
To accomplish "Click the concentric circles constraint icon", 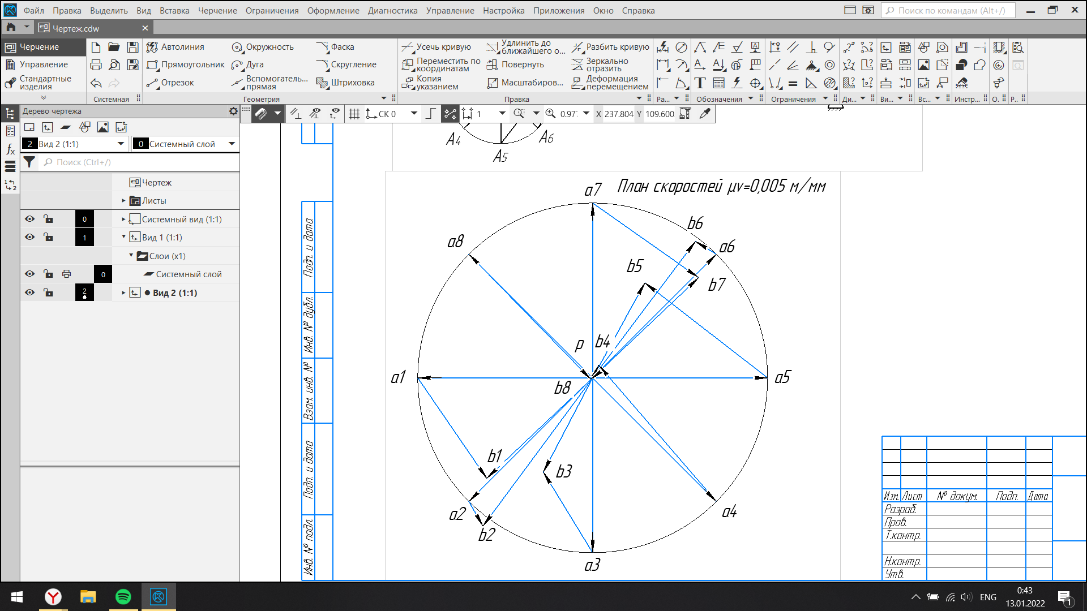I will coord(830,65).
